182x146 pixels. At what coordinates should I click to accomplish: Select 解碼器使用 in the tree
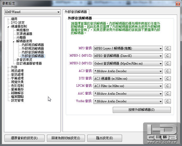pyautogui.click(x=24, y=41)
